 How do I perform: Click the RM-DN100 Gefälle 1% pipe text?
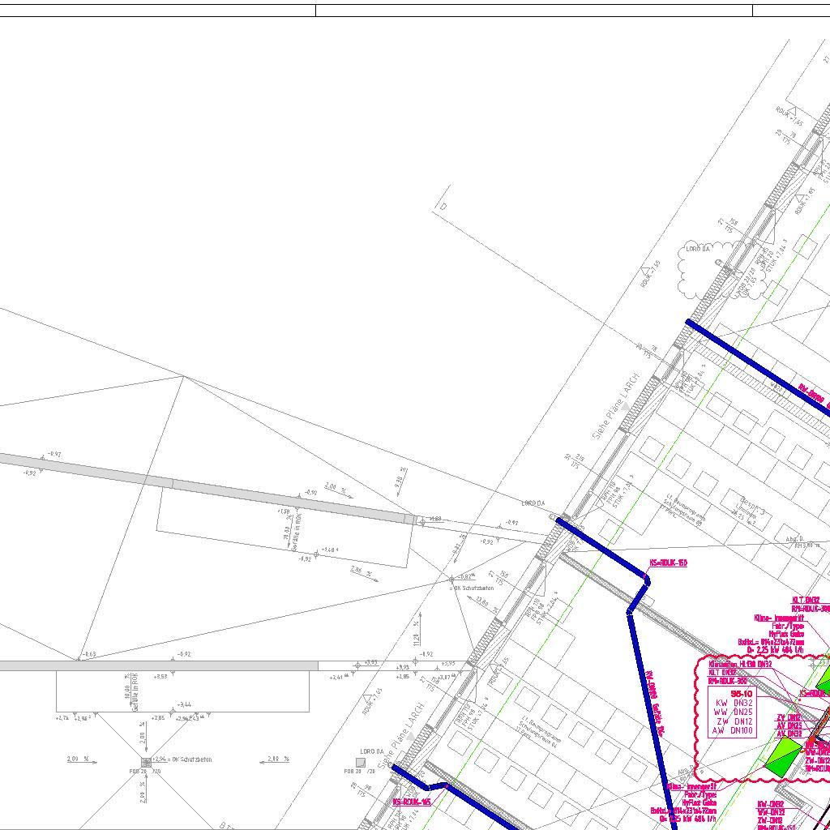pos(655,704)
